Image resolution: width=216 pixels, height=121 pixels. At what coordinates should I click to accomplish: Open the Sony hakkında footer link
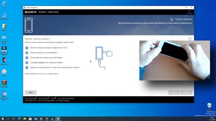(x=30, y=98)
